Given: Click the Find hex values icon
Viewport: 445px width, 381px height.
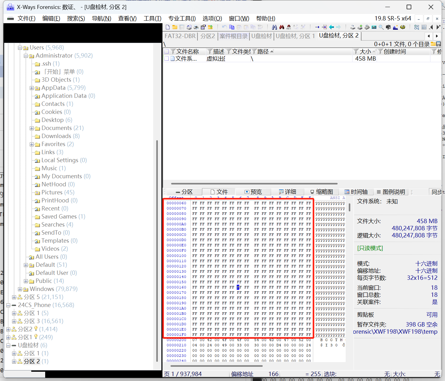Looking at the screenshot, I should point(289,27).
